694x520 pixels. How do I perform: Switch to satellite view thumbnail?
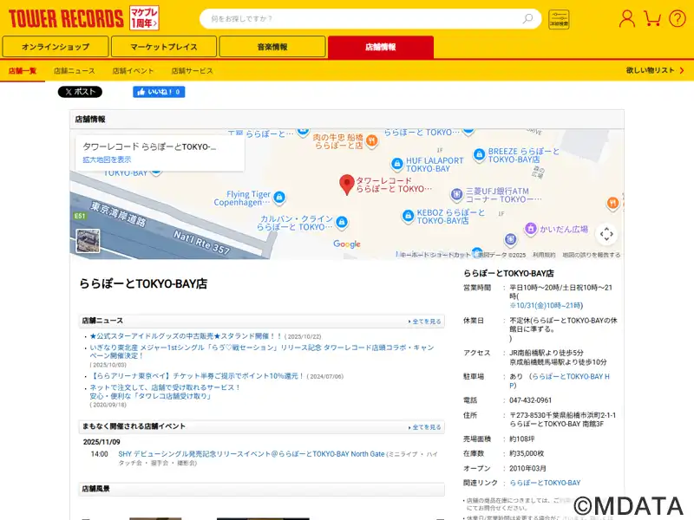[x=88, y=241]
